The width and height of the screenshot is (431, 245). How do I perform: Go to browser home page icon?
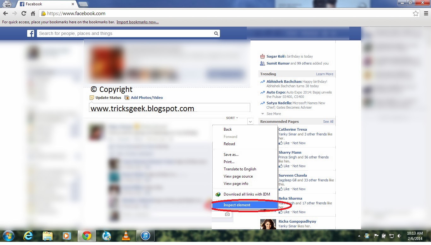point(33,14)
